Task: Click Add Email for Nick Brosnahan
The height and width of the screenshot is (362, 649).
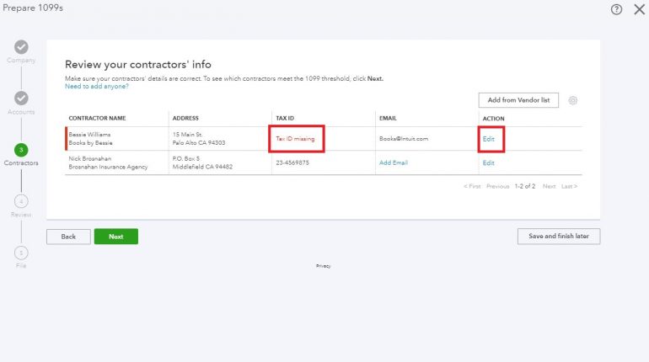Action: (393, 162)
